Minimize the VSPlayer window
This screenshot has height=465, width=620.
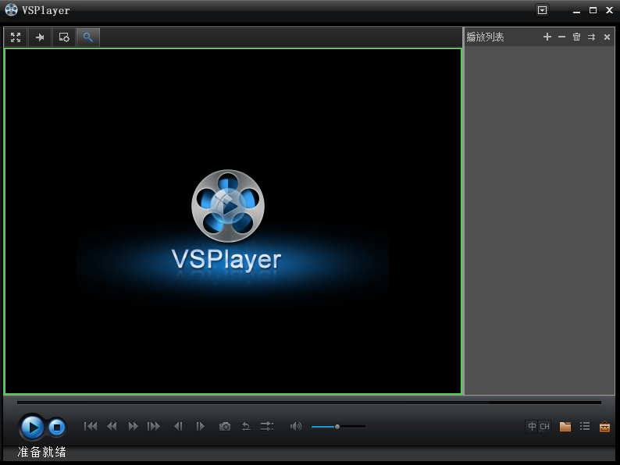576,11
